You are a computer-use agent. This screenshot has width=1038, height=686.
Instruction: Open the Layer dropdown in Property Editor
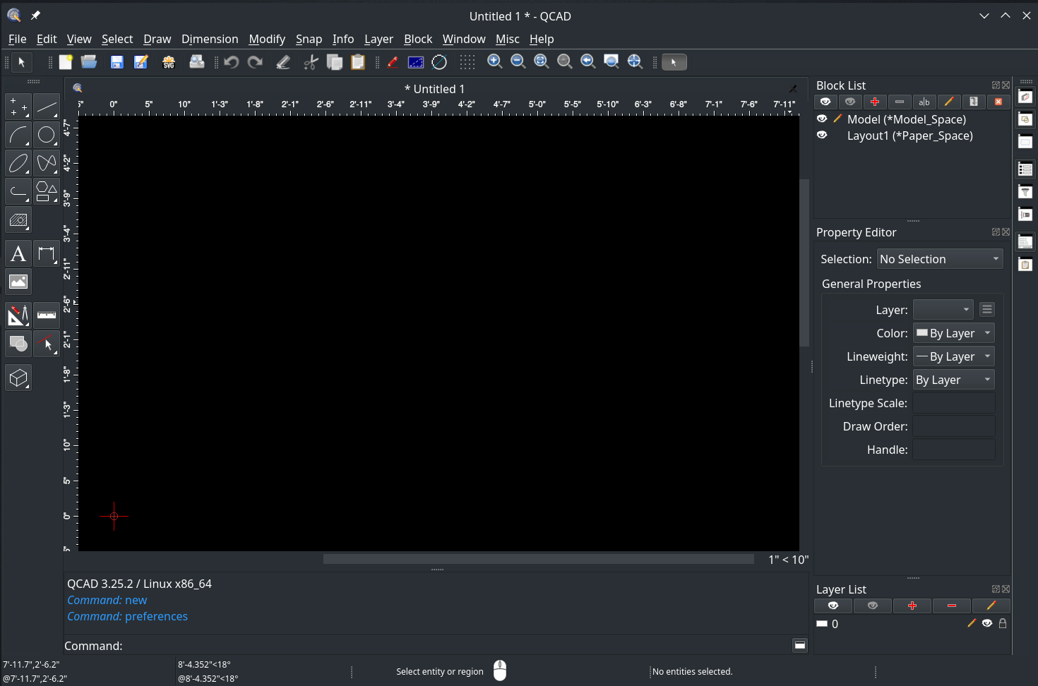click(943, 309)
